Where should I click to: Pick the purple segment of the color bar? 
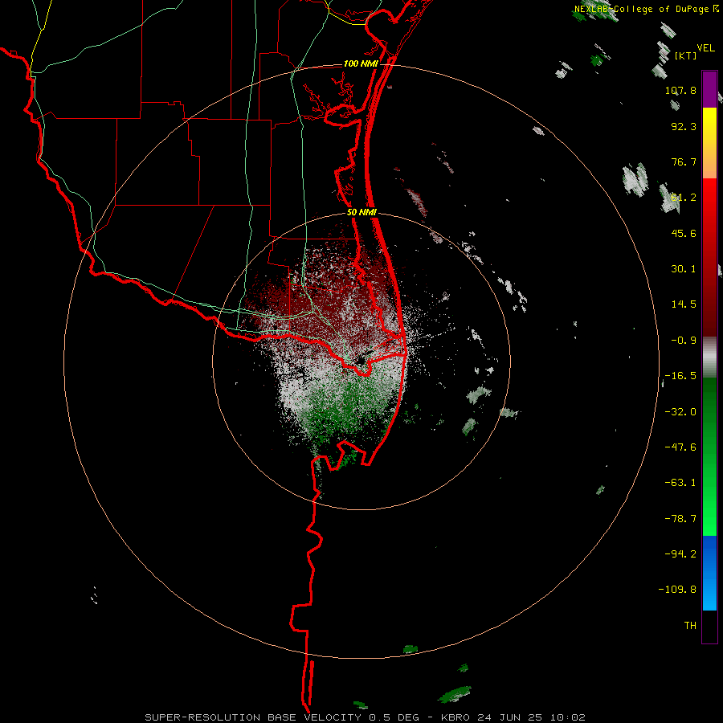pos(709,89)
